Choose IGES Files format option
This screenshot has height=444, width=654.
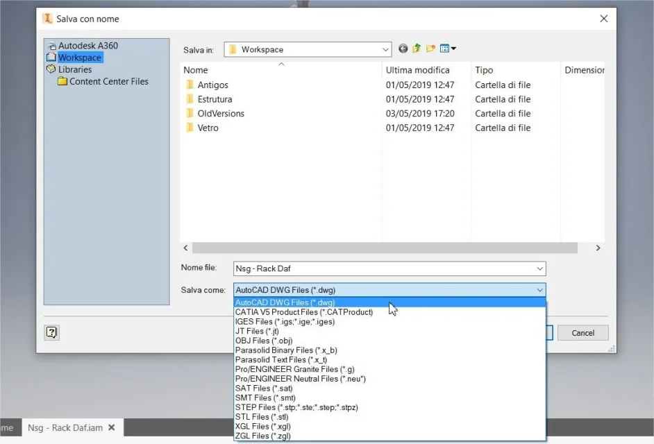389,322
